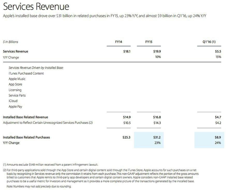Select the FY15 column header
This screenshot has width=226, height=190.
pos(149,42)
